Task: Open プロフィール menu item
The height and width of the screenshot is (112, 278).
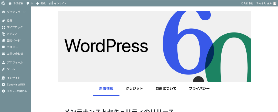Action: point(15,62)
